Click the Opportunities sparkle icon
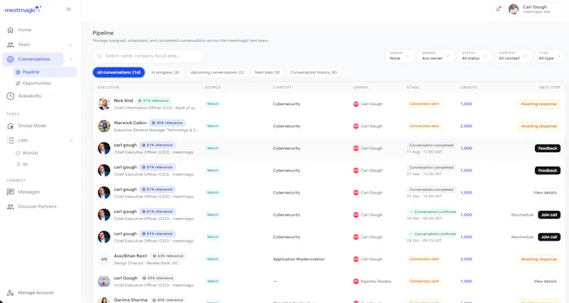 18,83
